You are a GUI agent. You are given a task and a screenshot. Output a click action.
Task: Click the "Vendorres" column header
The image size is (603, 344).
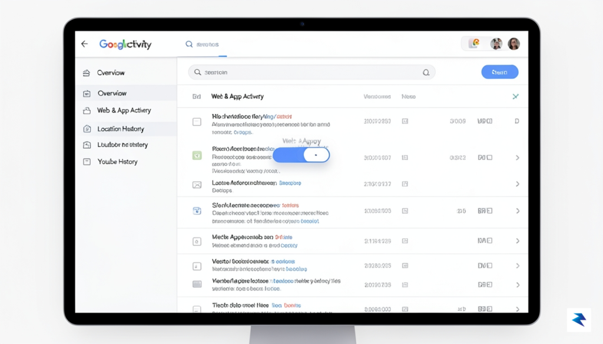click(377, 96)
